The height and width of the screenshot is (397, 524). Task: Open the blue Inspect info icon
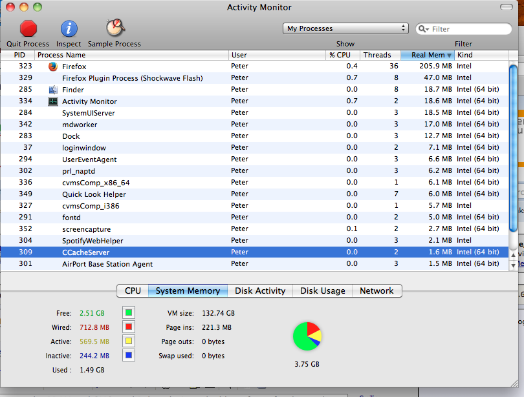pos(69,28)
